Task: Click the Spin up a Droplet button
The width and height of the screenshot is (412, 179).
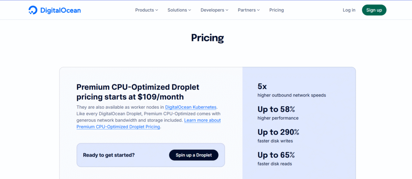Action: [194, 155]
